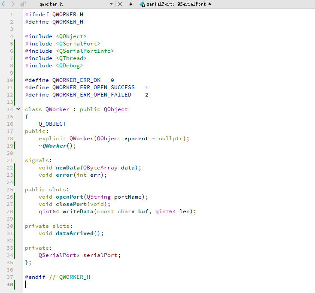315x293 pixels.
Task: Click QWORKER_H in the #ifndef line
Action: pyautogui.click(x=68, y=15)
